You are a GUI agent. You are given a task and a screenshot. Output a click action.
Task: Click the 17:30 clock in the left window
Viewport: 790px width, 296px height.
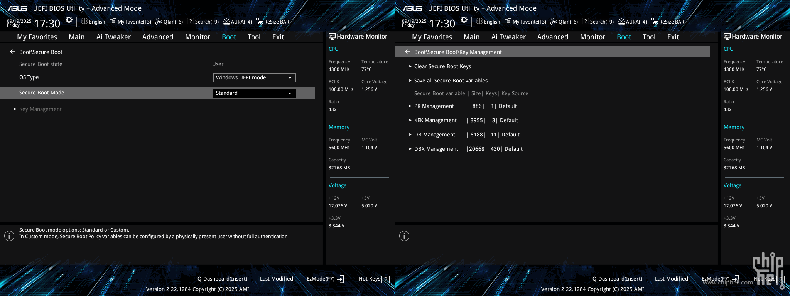47,24
